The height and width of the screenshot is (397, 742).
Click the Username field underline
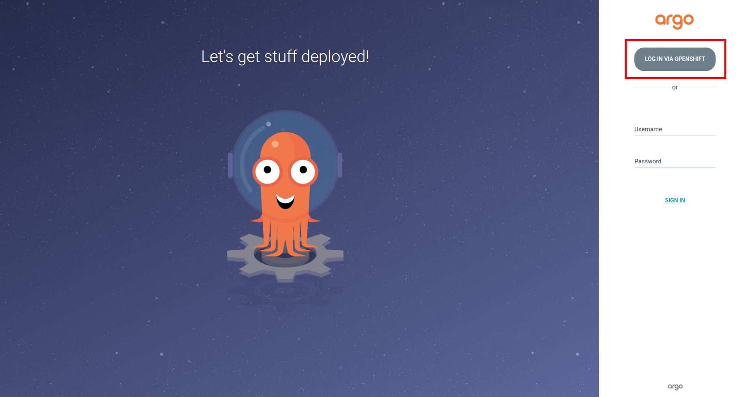point(675,135)
